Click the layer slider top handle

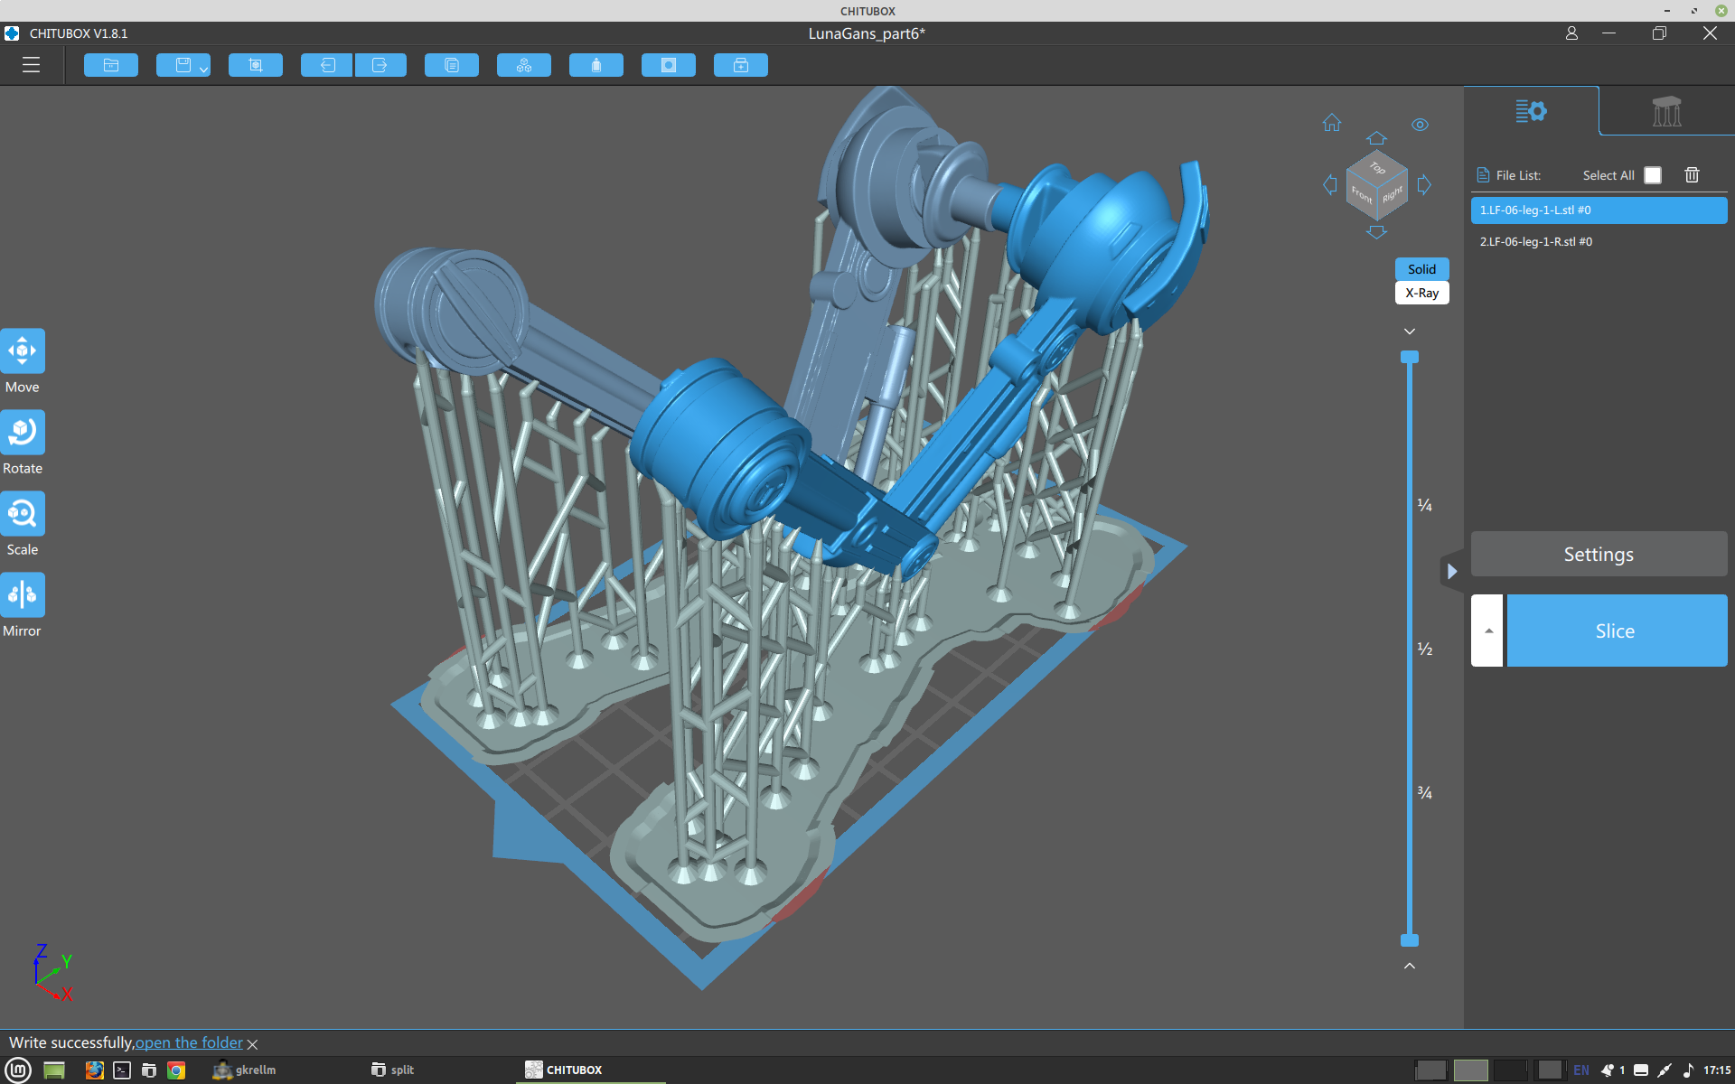pyautogui.click(x=1409, y=358)
